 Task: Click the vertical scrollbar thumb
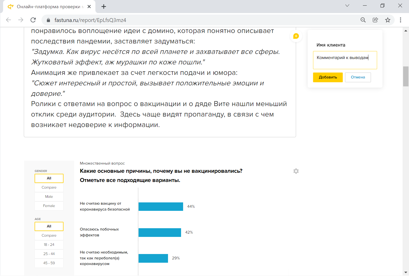point(406,76)
